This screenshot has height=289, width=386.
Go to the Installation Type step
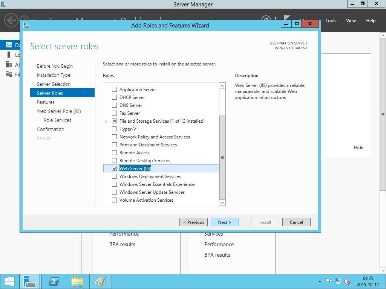pyautogui.click(x=54, y=75)
